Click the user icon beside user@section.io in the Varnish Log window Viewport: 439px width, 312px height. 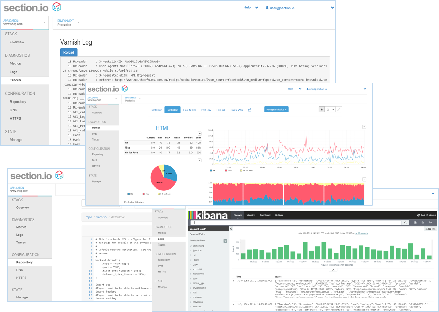[267, 8]
